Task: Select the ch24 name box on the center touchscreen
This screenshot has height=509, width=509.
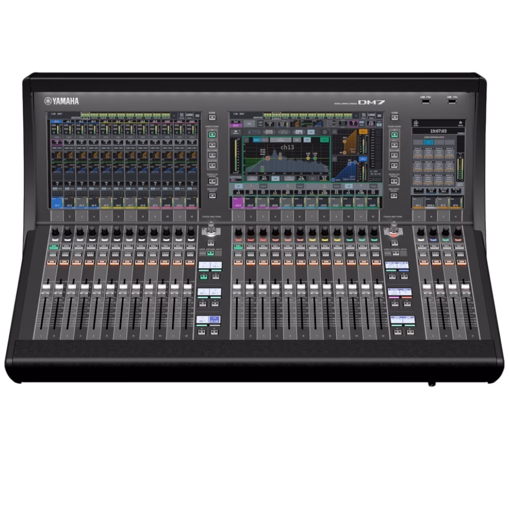Action: 373,203
